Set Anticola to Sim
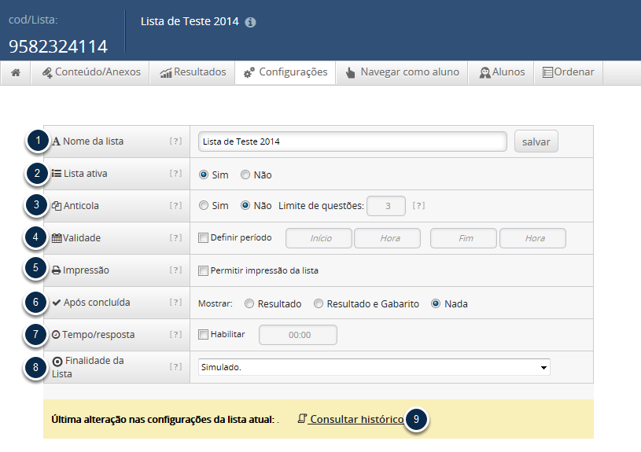 (203, 206)
